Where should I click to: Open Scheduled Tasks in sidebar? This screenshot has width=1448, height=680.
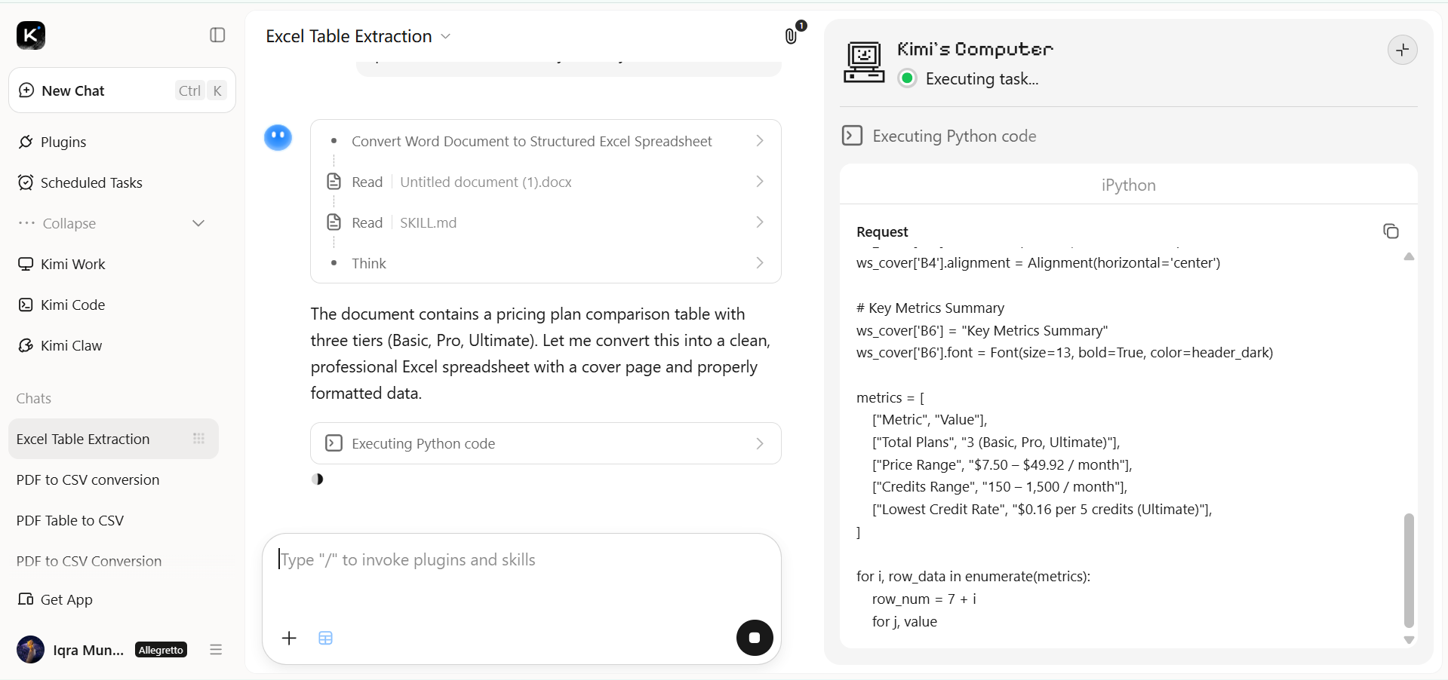(x=91, y=182)
